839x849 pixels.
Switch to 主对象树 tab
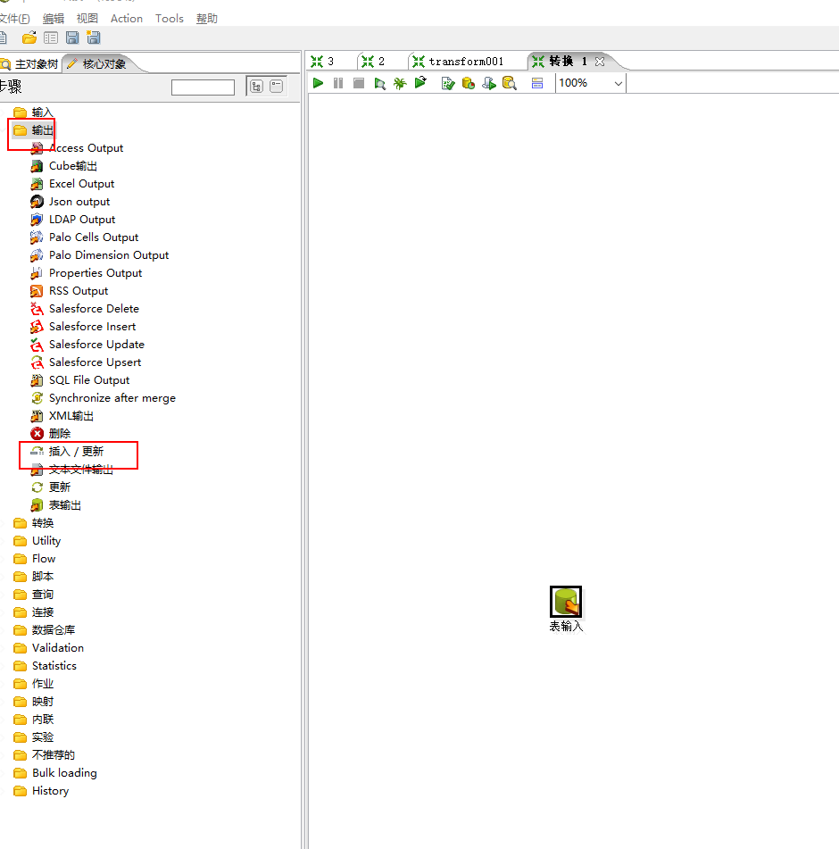coord(29,64)
